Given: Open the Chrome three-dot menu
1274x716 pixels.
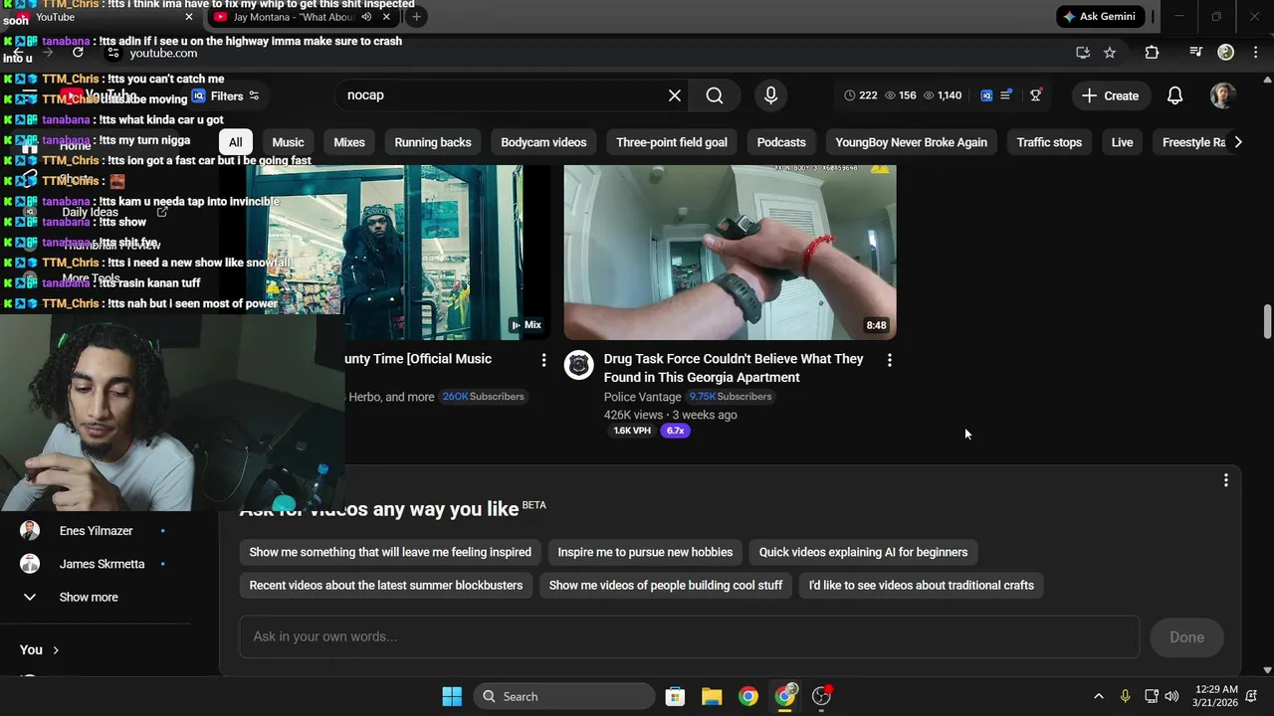Looking at the screenshot, I should click(x=1254, y=53).
